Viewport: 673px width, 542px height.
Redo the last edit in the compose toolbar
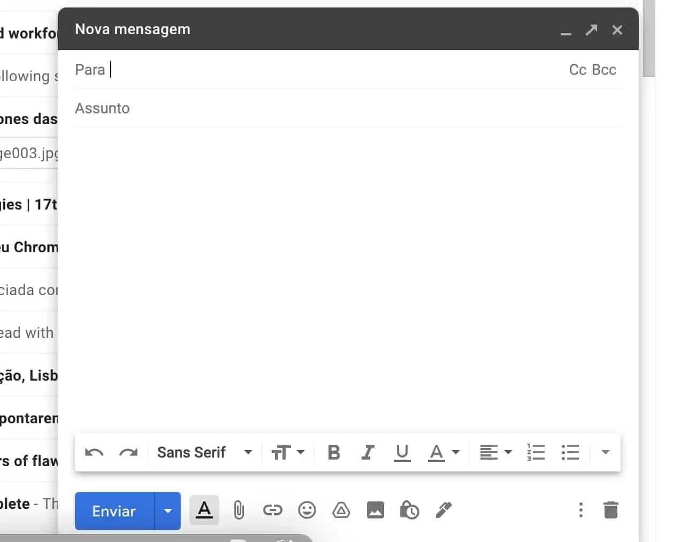tap(128, 453)
